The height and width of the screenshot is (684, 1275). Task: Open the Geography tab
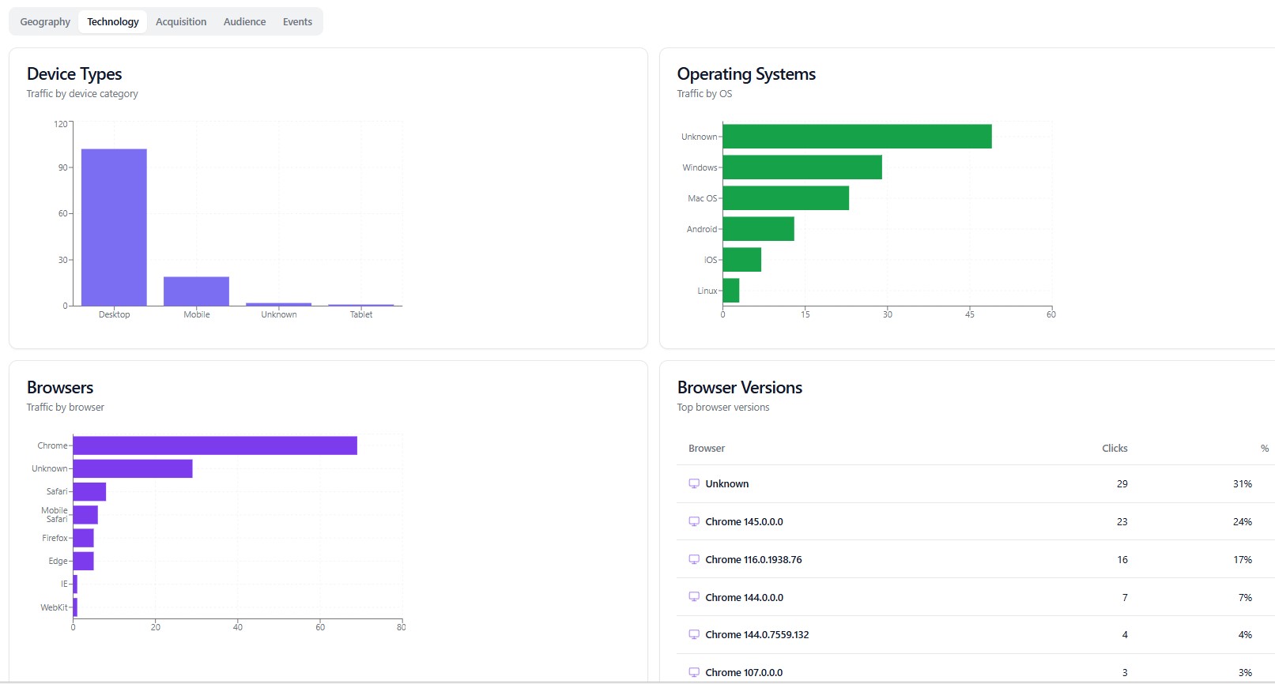[x=45, y=22]
